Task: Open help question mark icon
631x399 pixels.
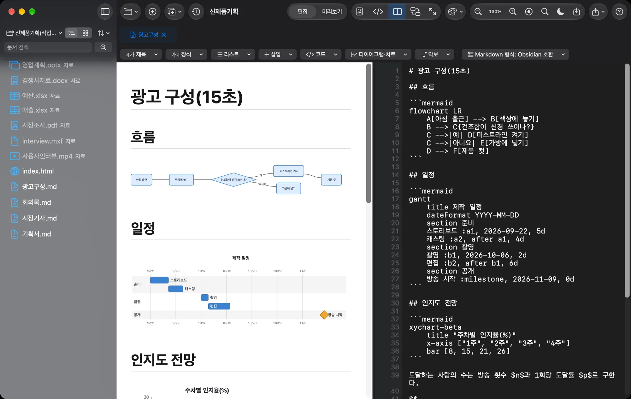Action: coord(619,12)
